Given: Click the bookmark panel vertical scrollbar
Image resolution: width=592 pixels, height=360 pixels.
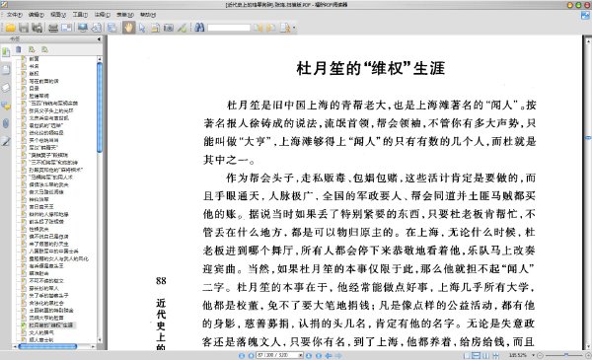Looking at the screenshot, I should 100,108.
